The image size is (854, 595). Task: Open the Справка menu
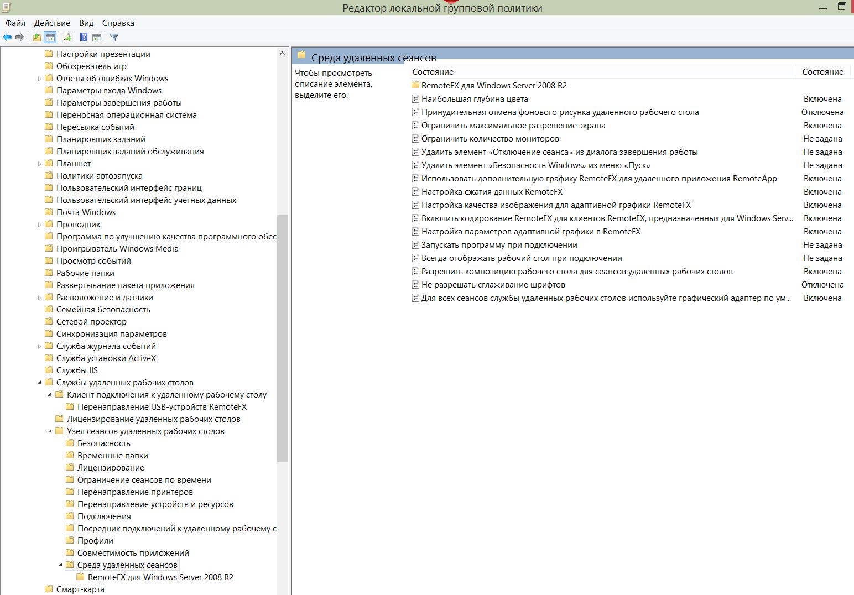[x=118, y=23]
